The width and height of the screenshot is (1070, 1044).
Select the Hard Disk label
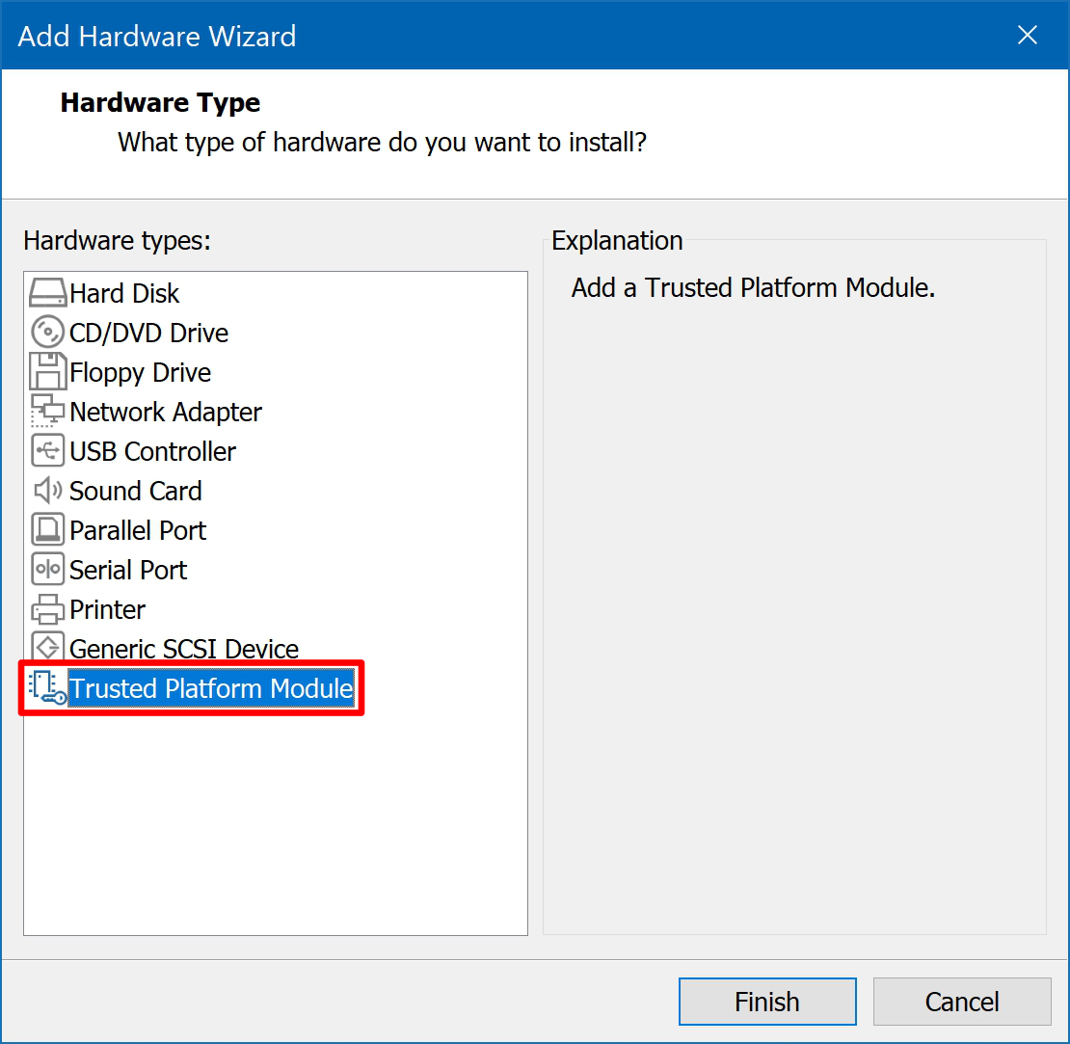124,293
